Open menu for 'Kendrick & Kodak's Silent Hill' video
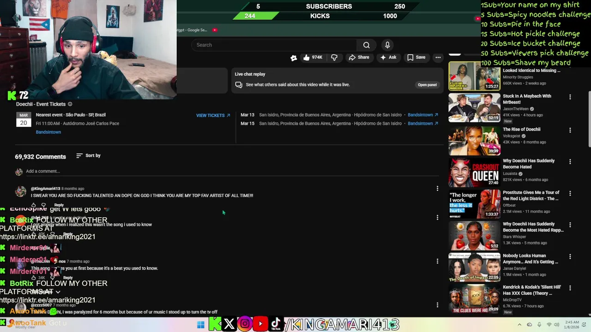The width and height of the screenshot is (591, 332). point(570,288)
